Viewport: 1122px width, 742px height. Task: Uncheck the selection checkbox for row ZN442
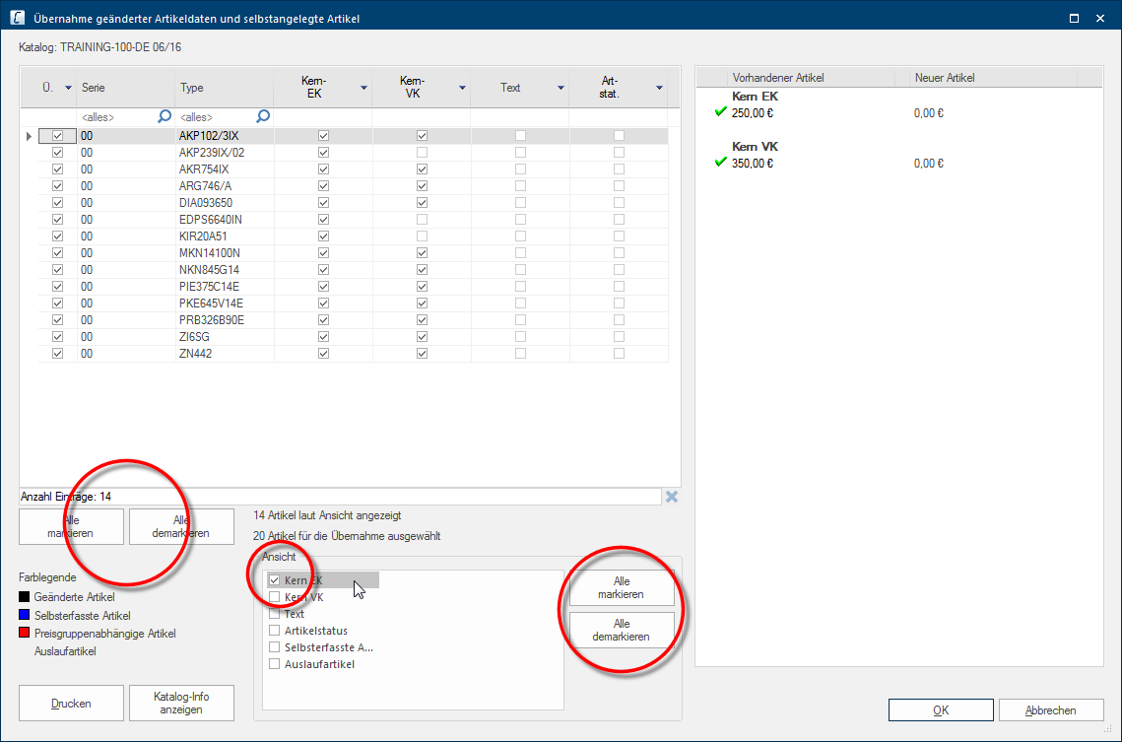click(58, 354)
